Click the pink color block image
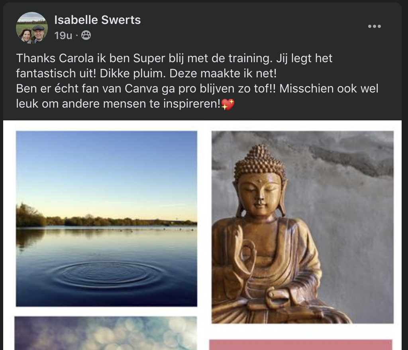The height and width of the screenshot is (350, 408). pyautogui.click(x=300, y=344)
